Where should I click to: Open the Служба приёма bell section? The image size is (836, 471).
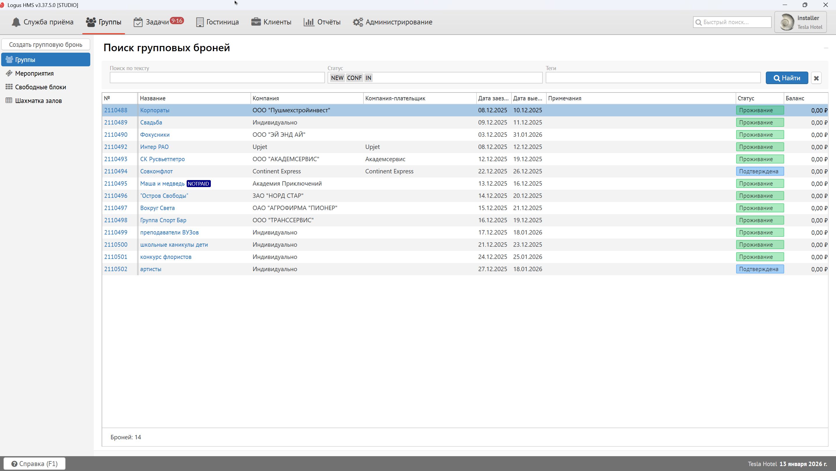click(43, 22)
